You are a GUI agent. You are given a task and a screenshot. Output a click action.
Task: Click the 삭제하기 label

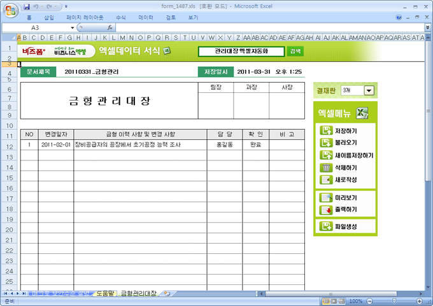click(x=346, y=168)
